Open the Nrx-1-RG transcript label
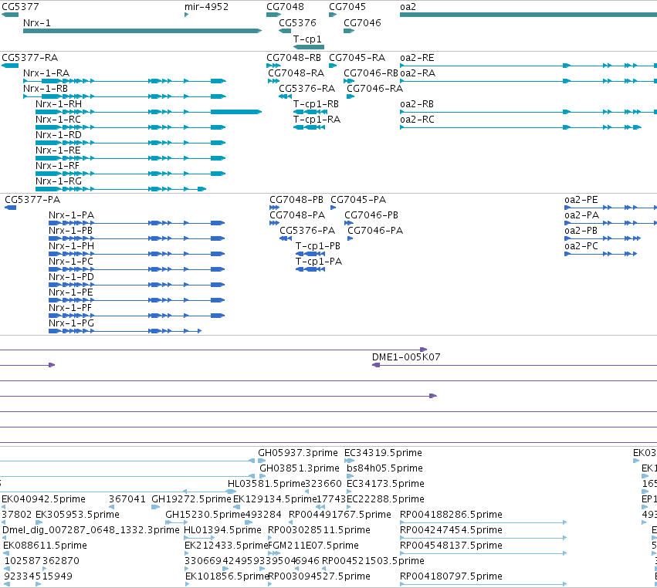The height and width of the screenshot is (588, 657). tap(59, 181)
